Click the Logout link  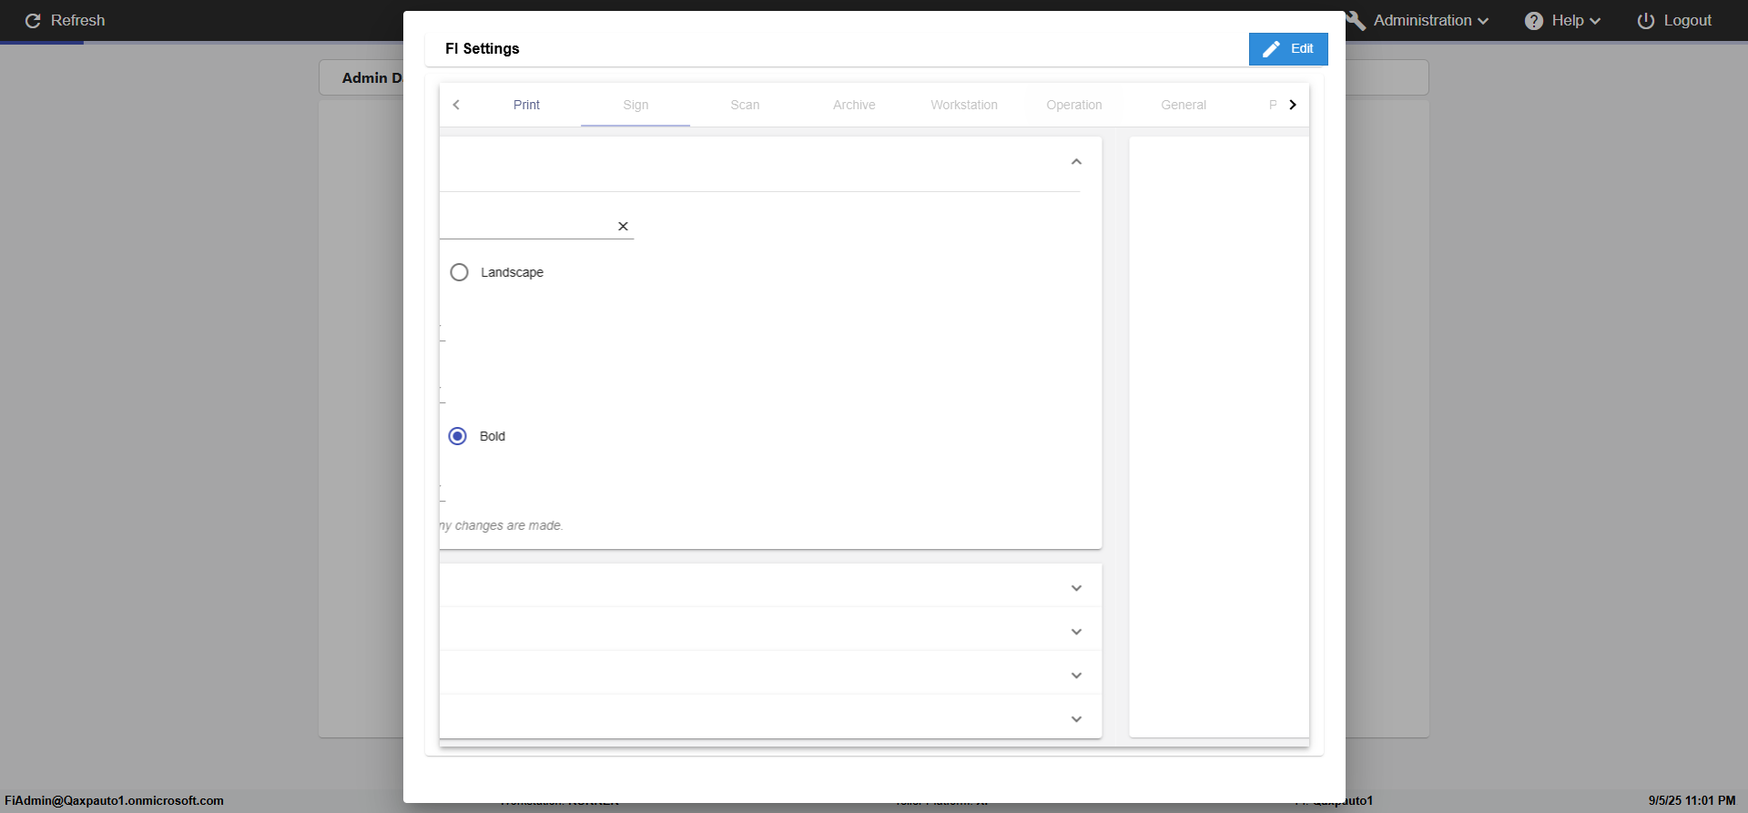tap(1687, 21)
